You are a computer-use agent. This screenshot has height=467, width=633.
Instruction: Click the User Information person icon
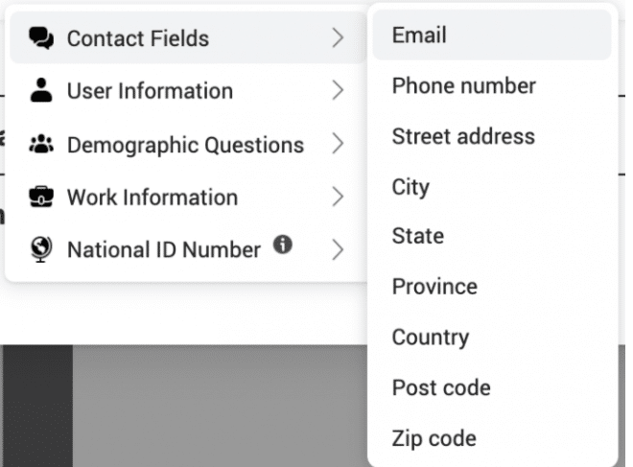point(41,90)
